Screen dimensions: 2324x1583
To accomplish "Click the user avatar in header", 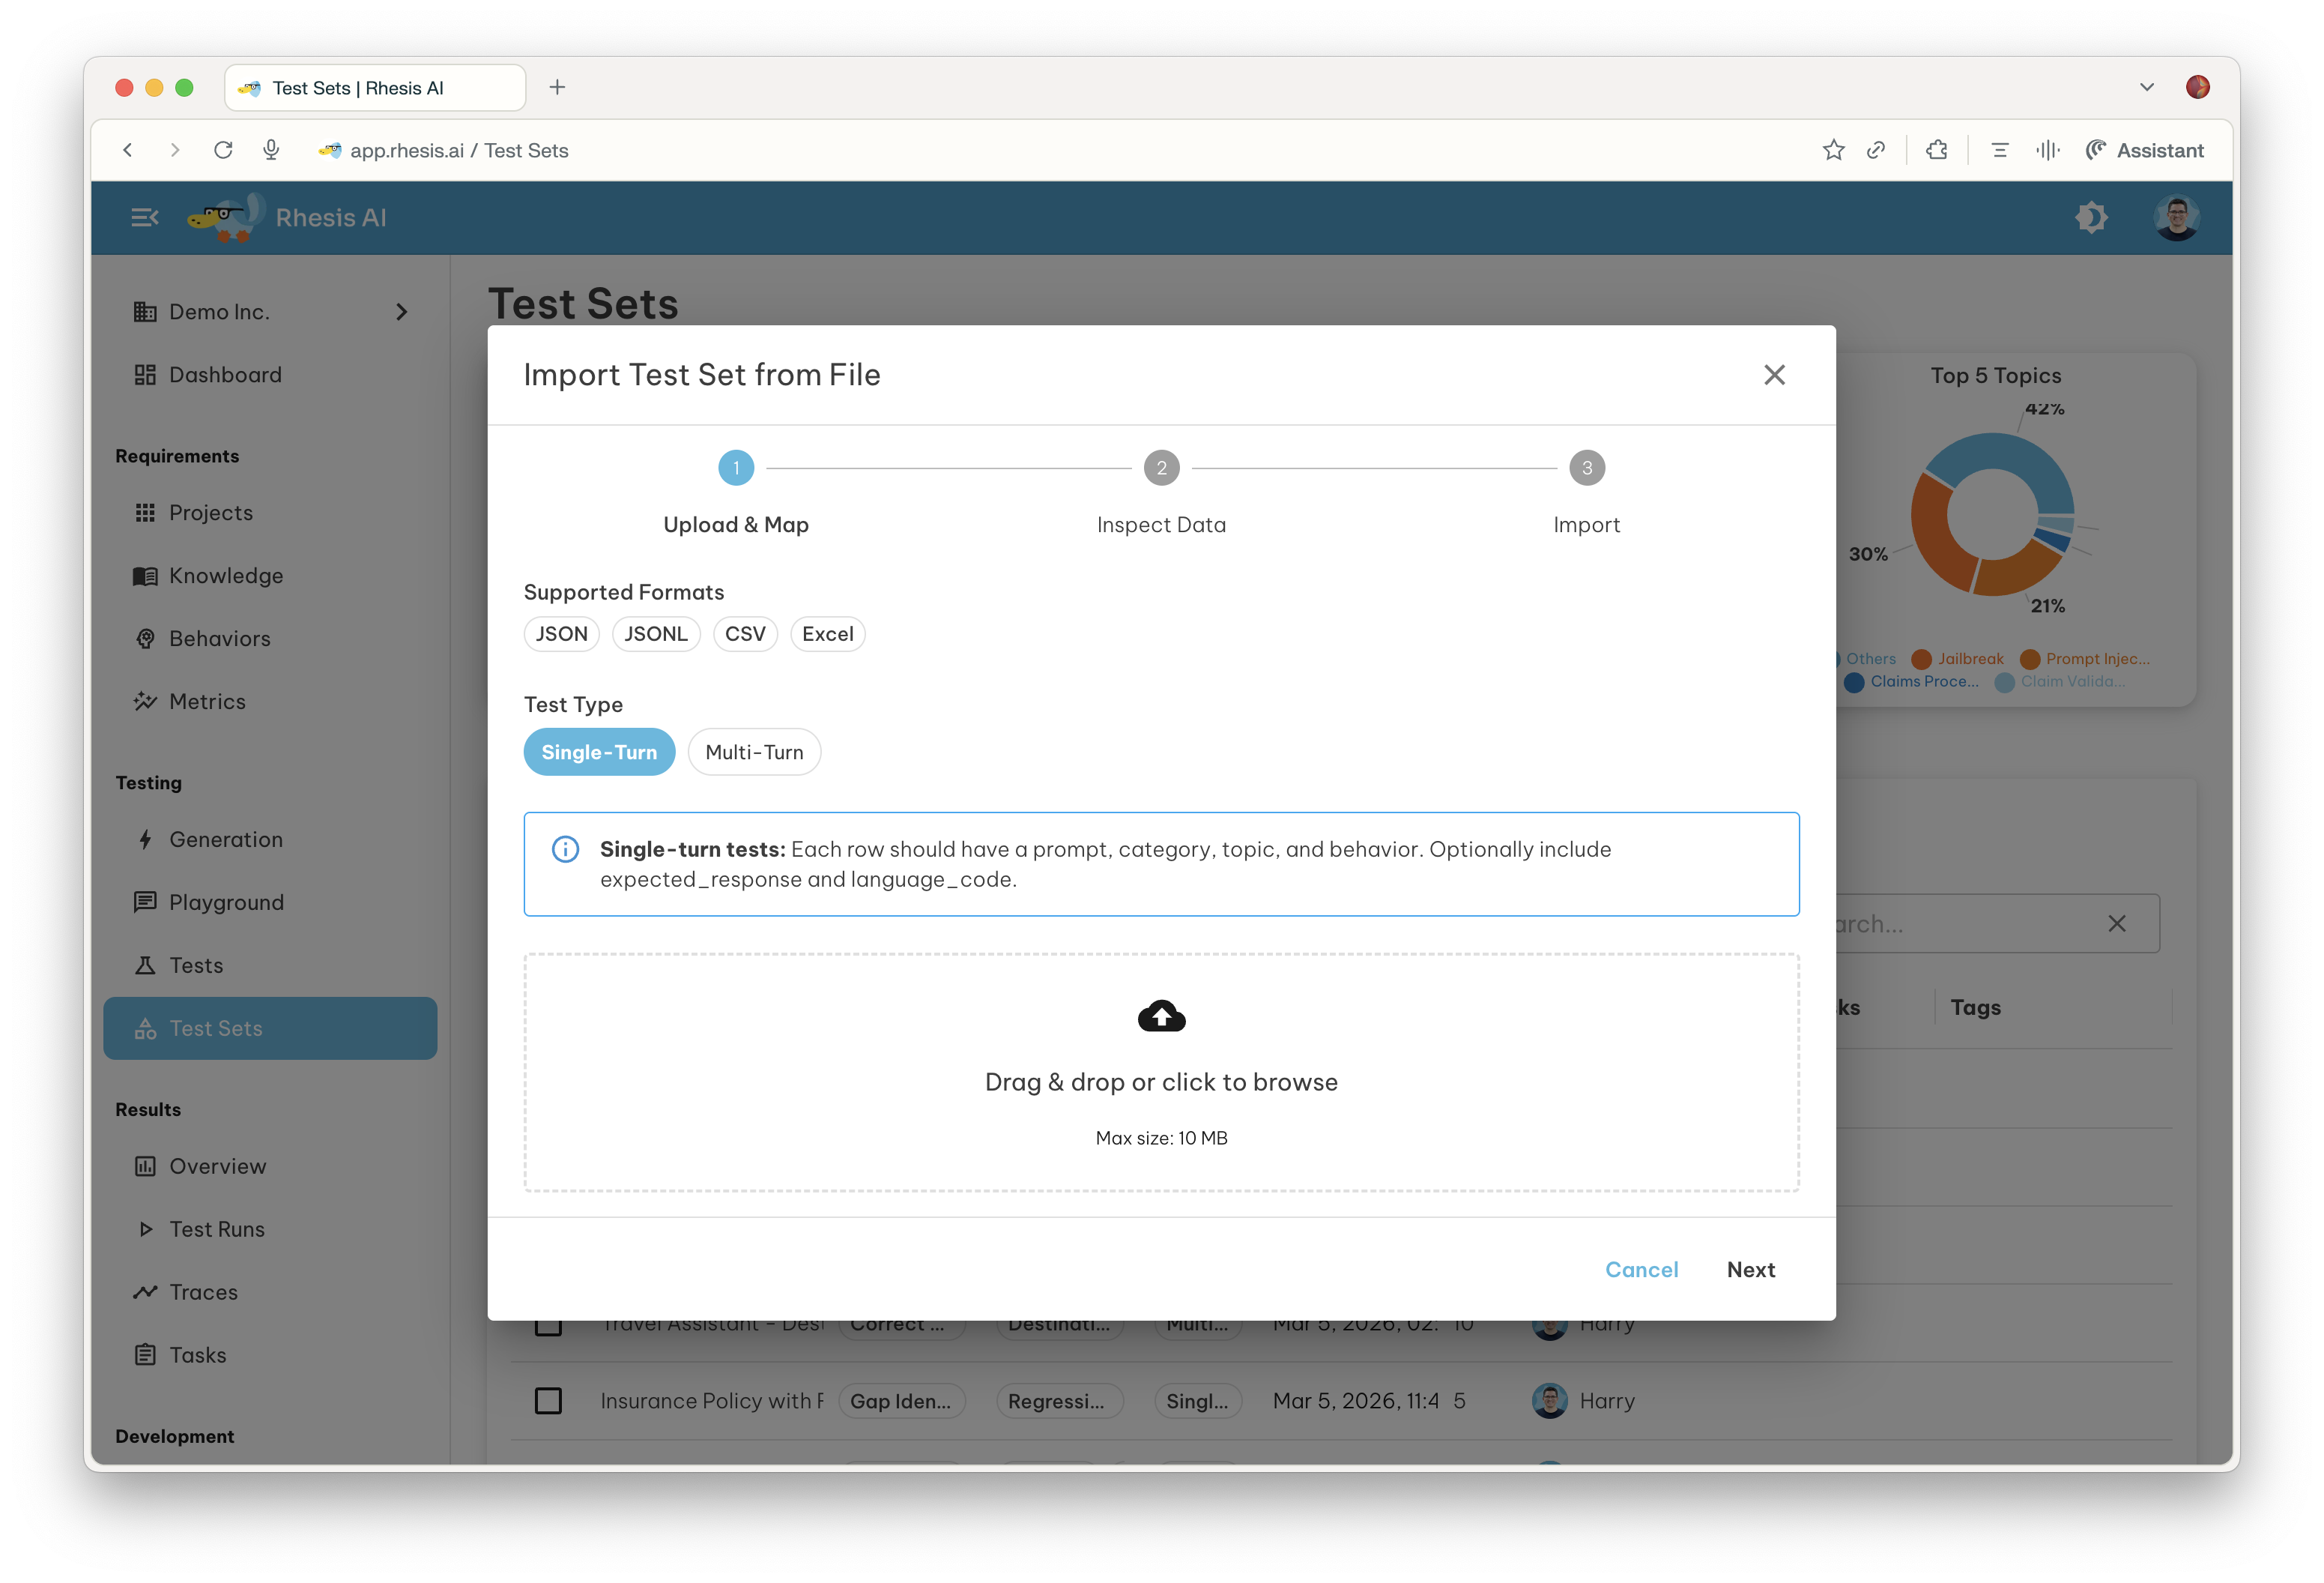I will pos(2176,217).
